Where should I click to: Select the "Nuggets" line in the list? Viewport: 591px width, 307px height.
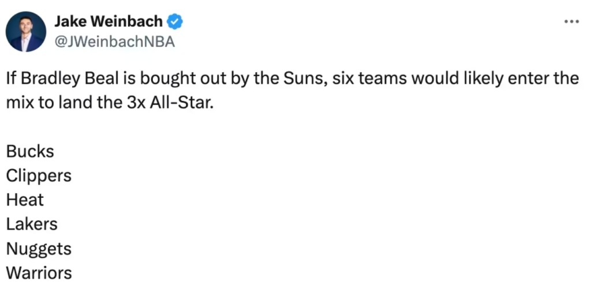point(39,249)
